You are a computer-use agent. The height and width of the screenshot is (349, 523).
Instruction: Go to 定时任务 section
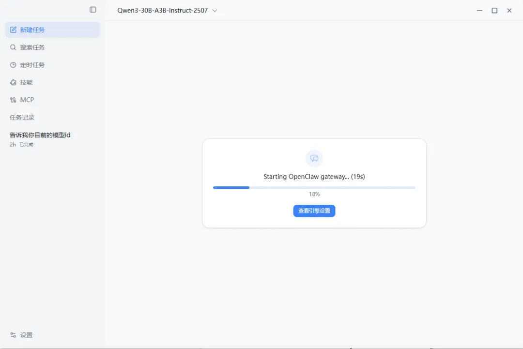pos(53,65)
